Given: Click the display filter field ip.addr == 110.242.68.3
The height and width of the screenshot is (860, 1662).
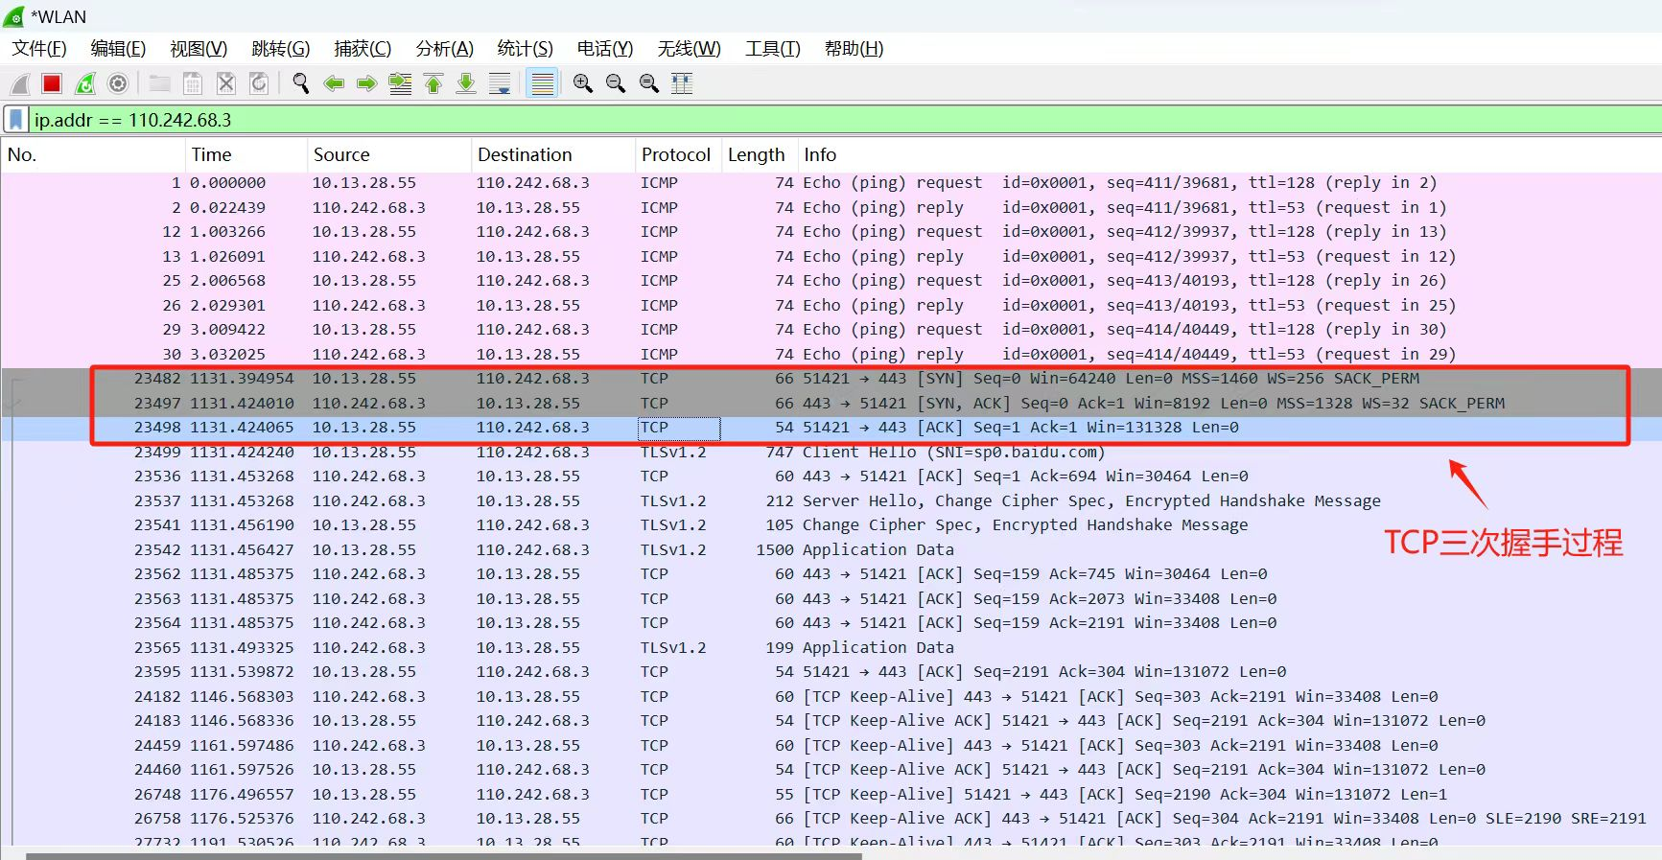Looking at the screenshot, I should click(844, 120).
